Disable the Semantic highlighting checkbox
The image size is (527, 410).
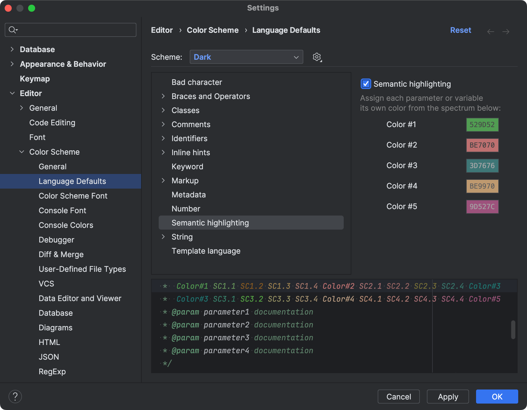[365, 84]
